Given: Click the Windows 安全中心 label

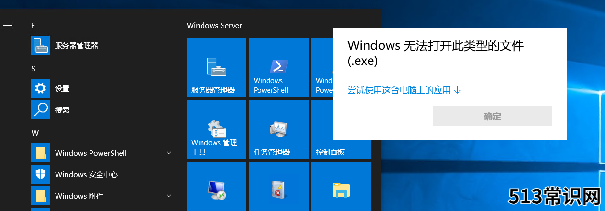Looking at the screenshot, I should tap(86, 174).
